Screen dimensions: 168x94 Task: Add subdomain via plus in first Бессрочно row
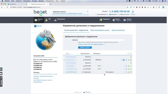[x=131, y=57]
